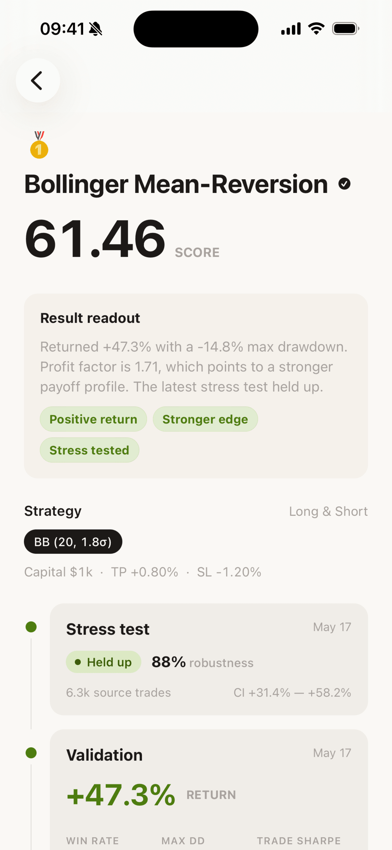Open the Stress test card
This screenshot has width=392, height=850.
209,659
